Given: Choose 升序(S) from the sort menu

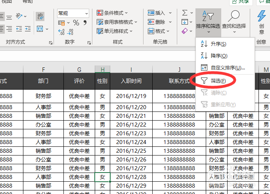Looking at the screenshot, I should coord(225,44).
